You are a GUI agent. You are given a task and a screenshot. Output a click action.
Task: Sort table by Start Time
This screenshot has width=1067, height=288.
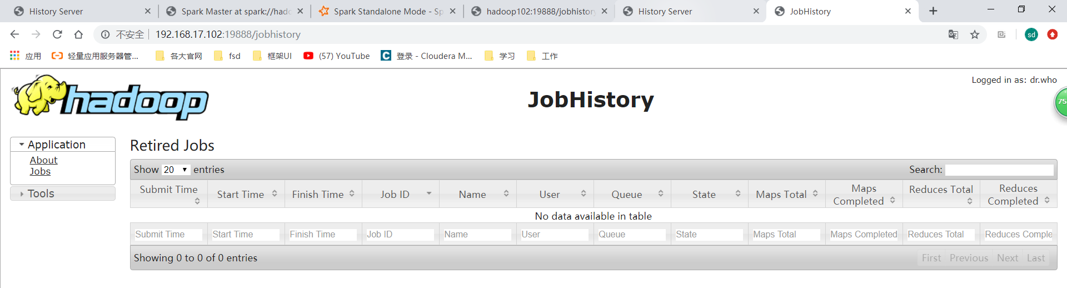coord(246,194)
